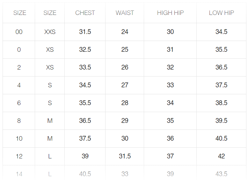Select the L label in size 12 row
This screenshot has height=180, width=248.
coord(50,157)
